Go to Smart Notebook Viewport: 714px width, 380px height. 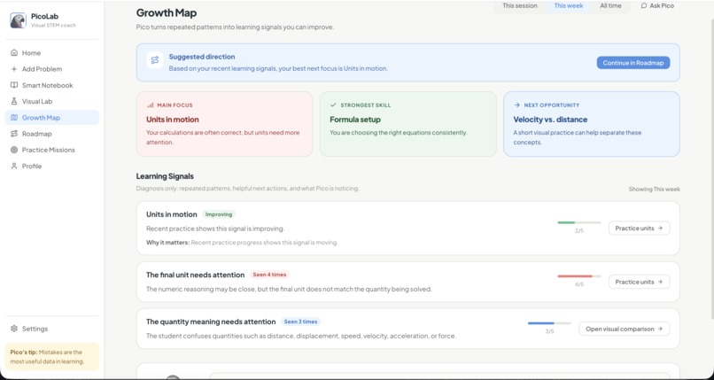click(x=52, y=85)
